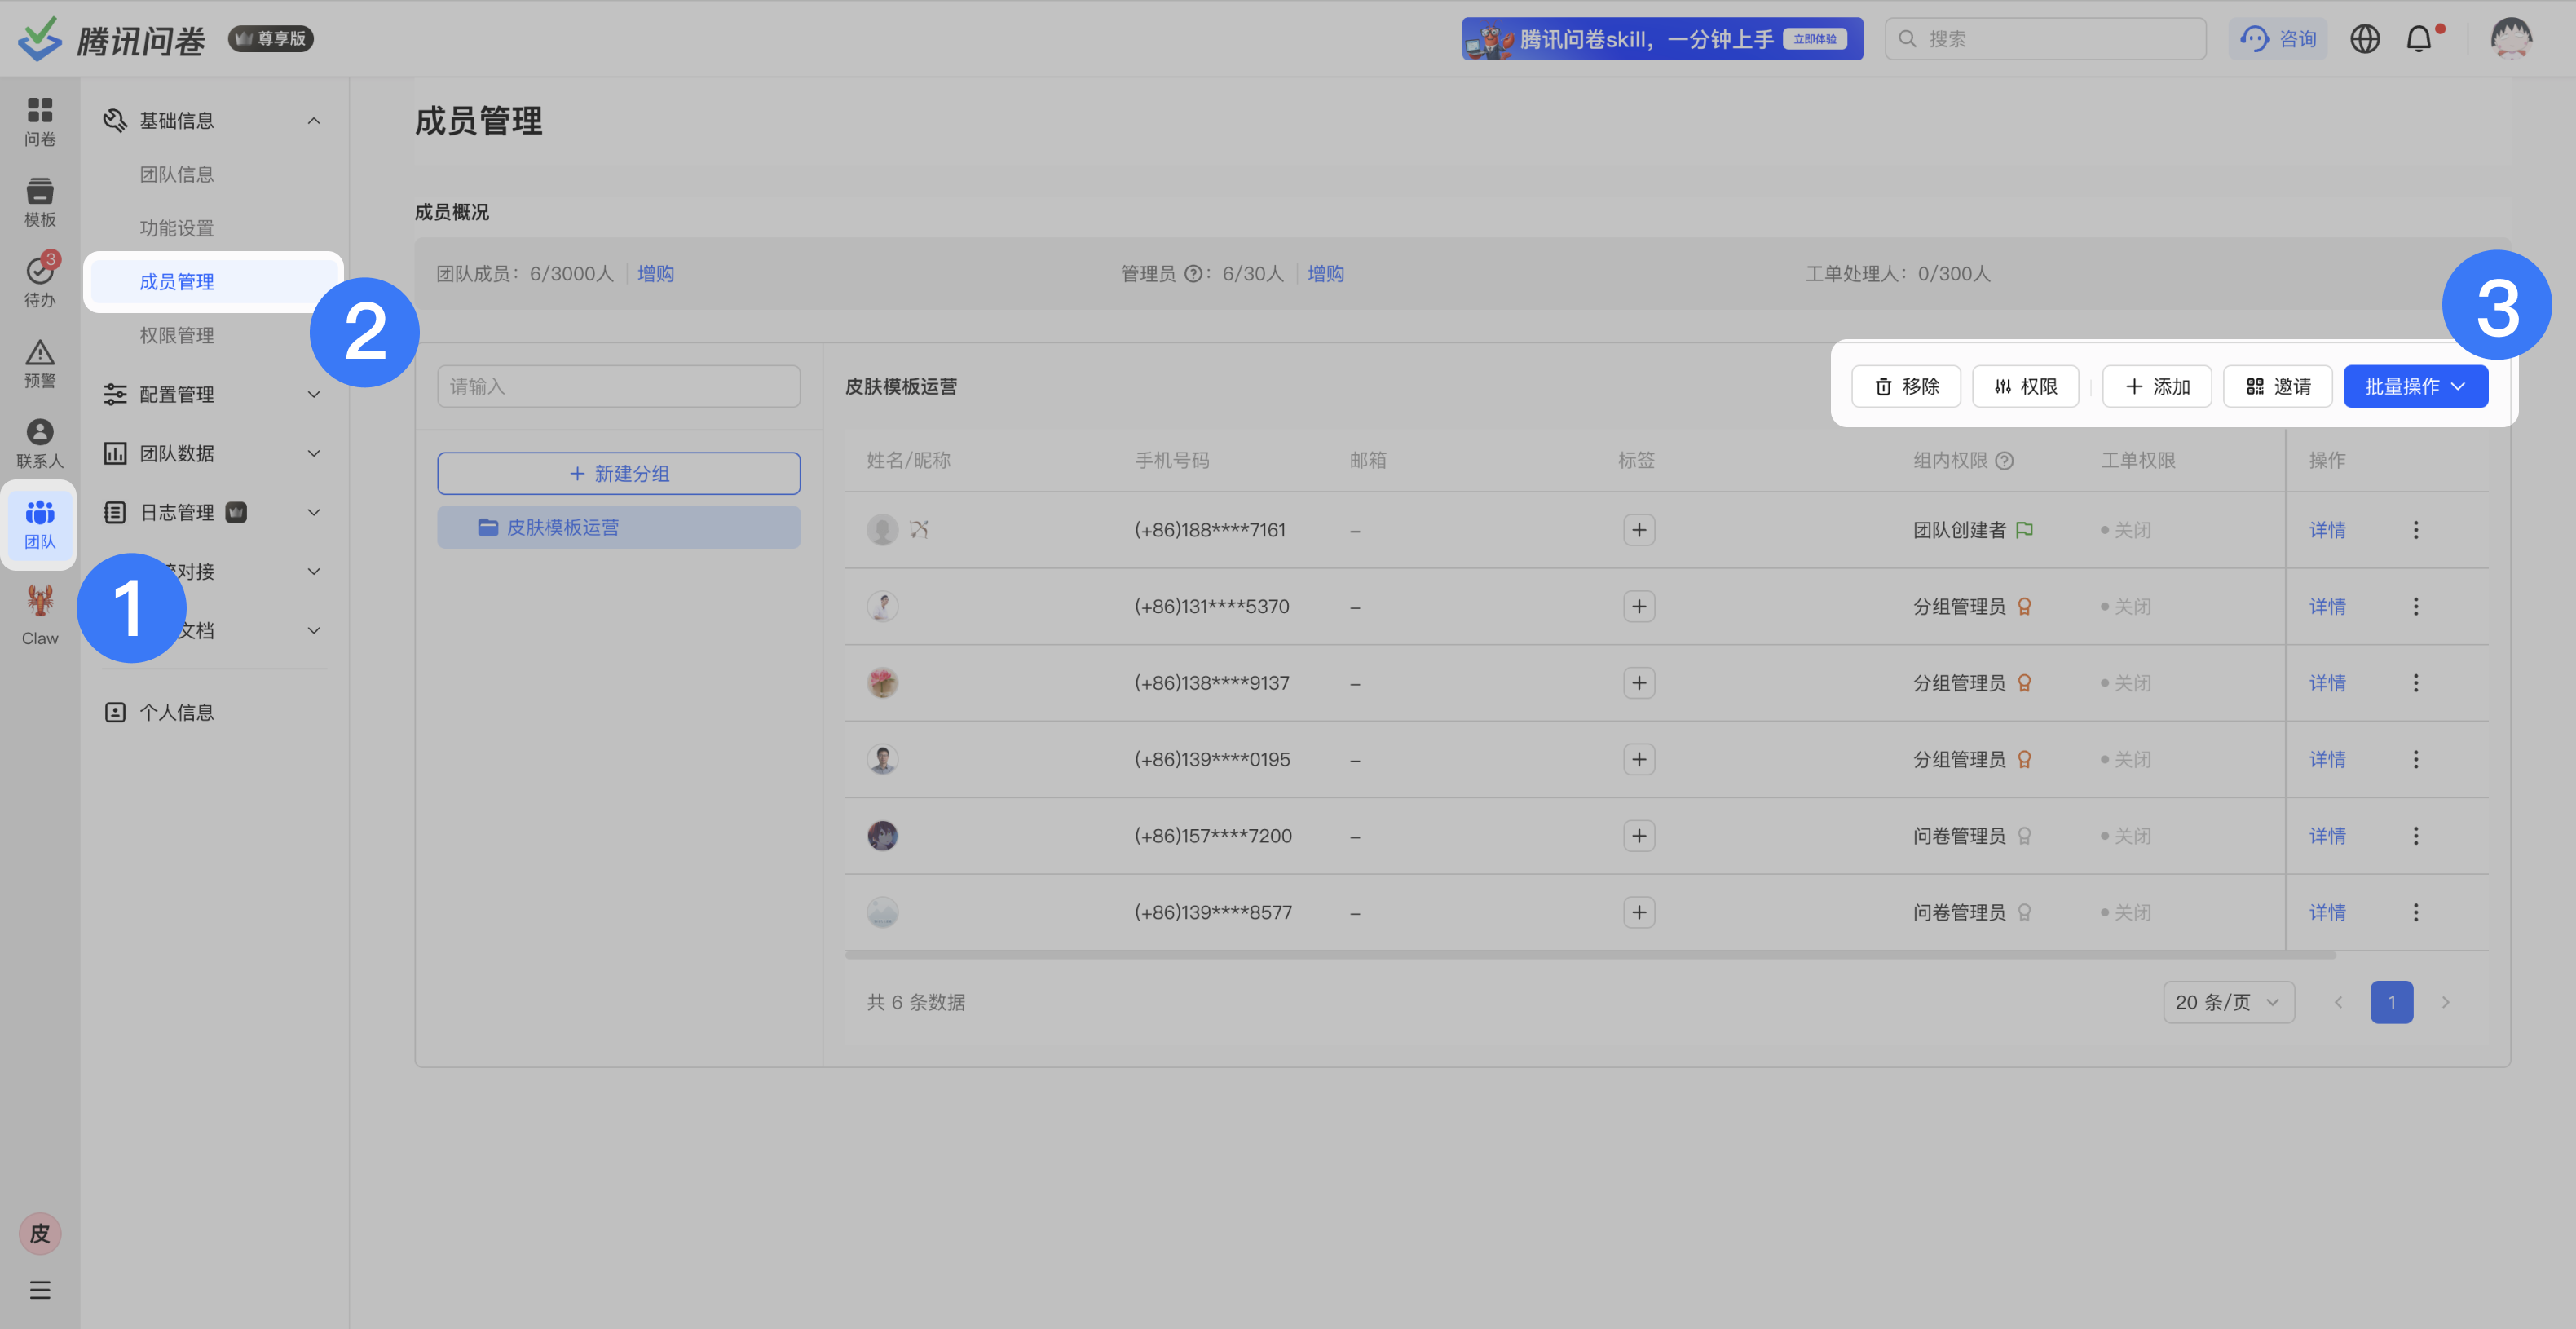The height and width of the screenshot is (1329, 2576).
Task: Open the 团队 team section
Action: click(40, 525)
